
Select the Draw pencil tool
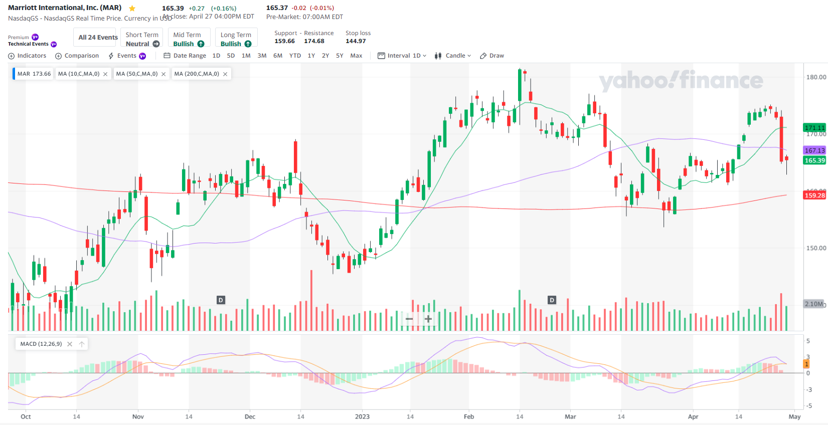point(483,56)
